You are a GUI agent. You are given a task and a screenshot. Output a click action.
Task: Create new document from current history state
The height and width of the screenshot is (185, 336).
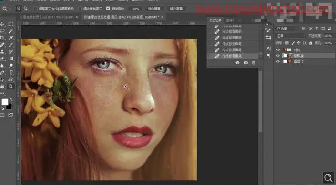(237, 63)
